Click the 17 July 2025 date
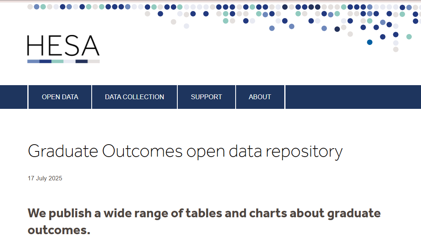 tap(45, 178)
